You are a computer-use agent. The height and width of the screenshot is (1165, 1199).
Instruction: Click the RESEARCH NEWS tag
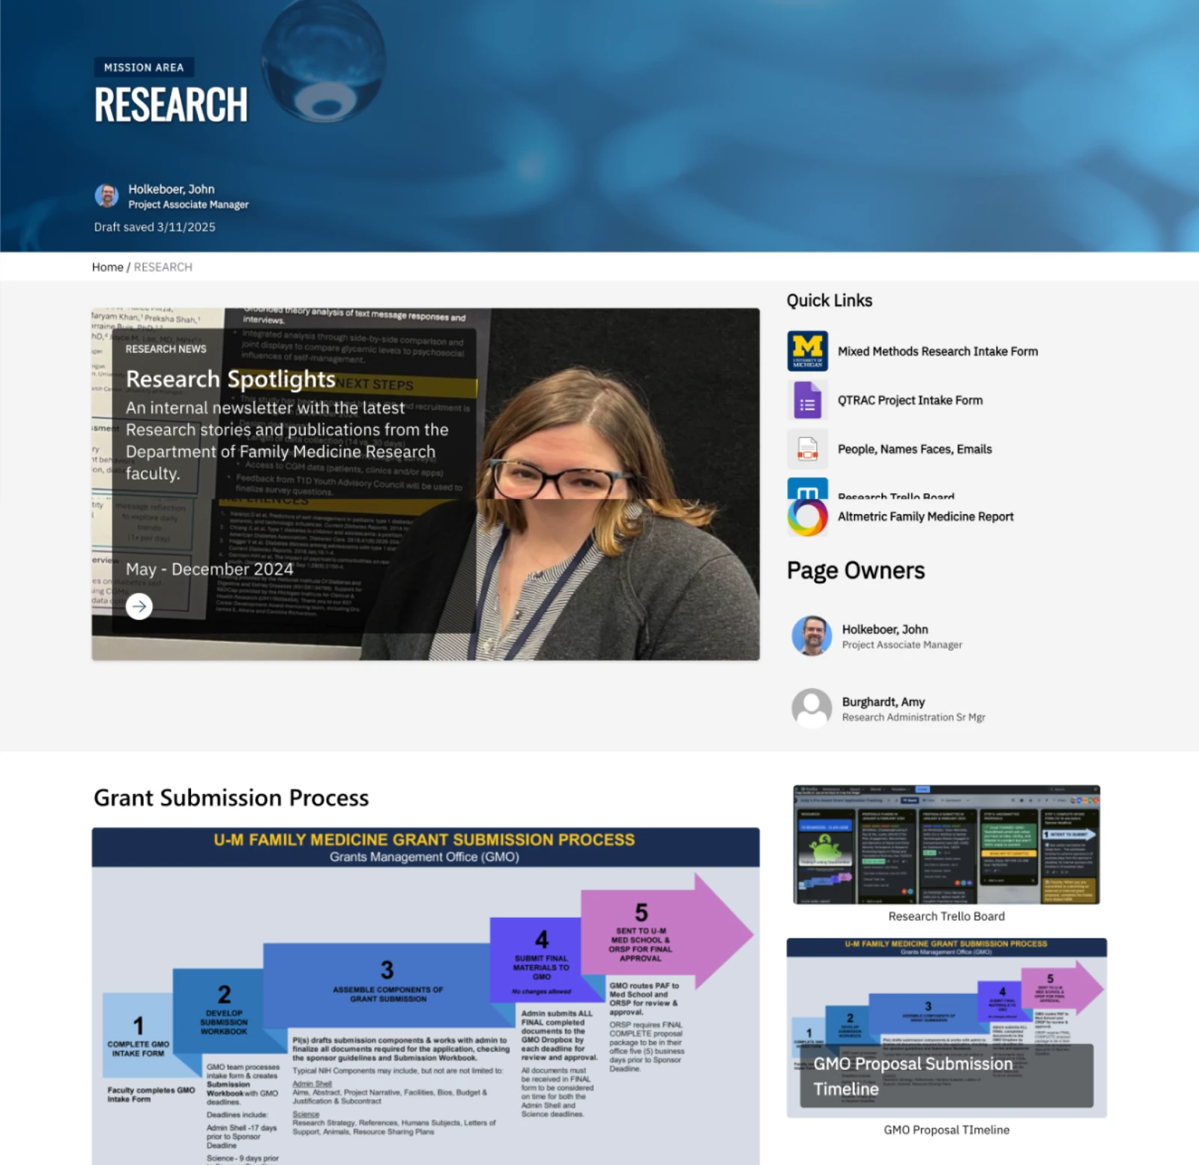pos(166,349)
